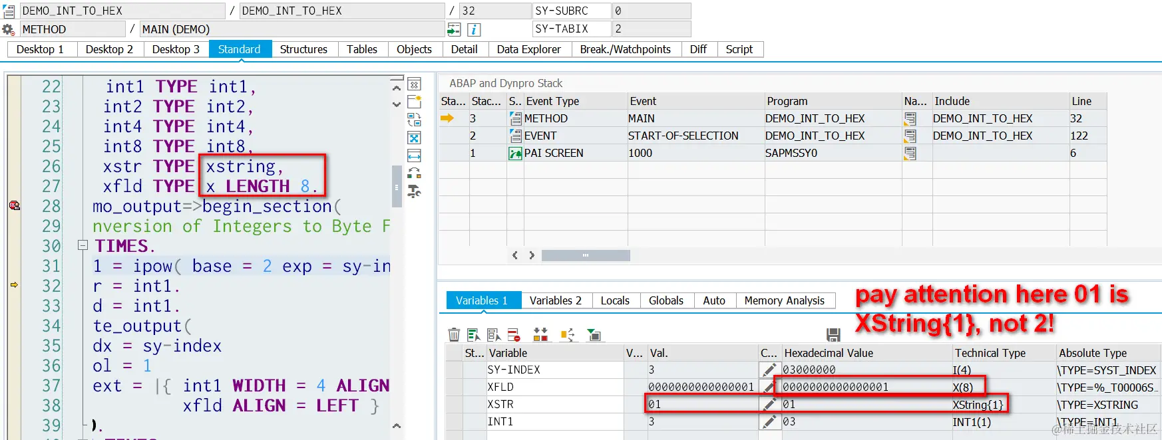The width and height of the screenshot is (1162, 440).
Task: Open the Break./Watchpoints tab
Action: point(626,49)
